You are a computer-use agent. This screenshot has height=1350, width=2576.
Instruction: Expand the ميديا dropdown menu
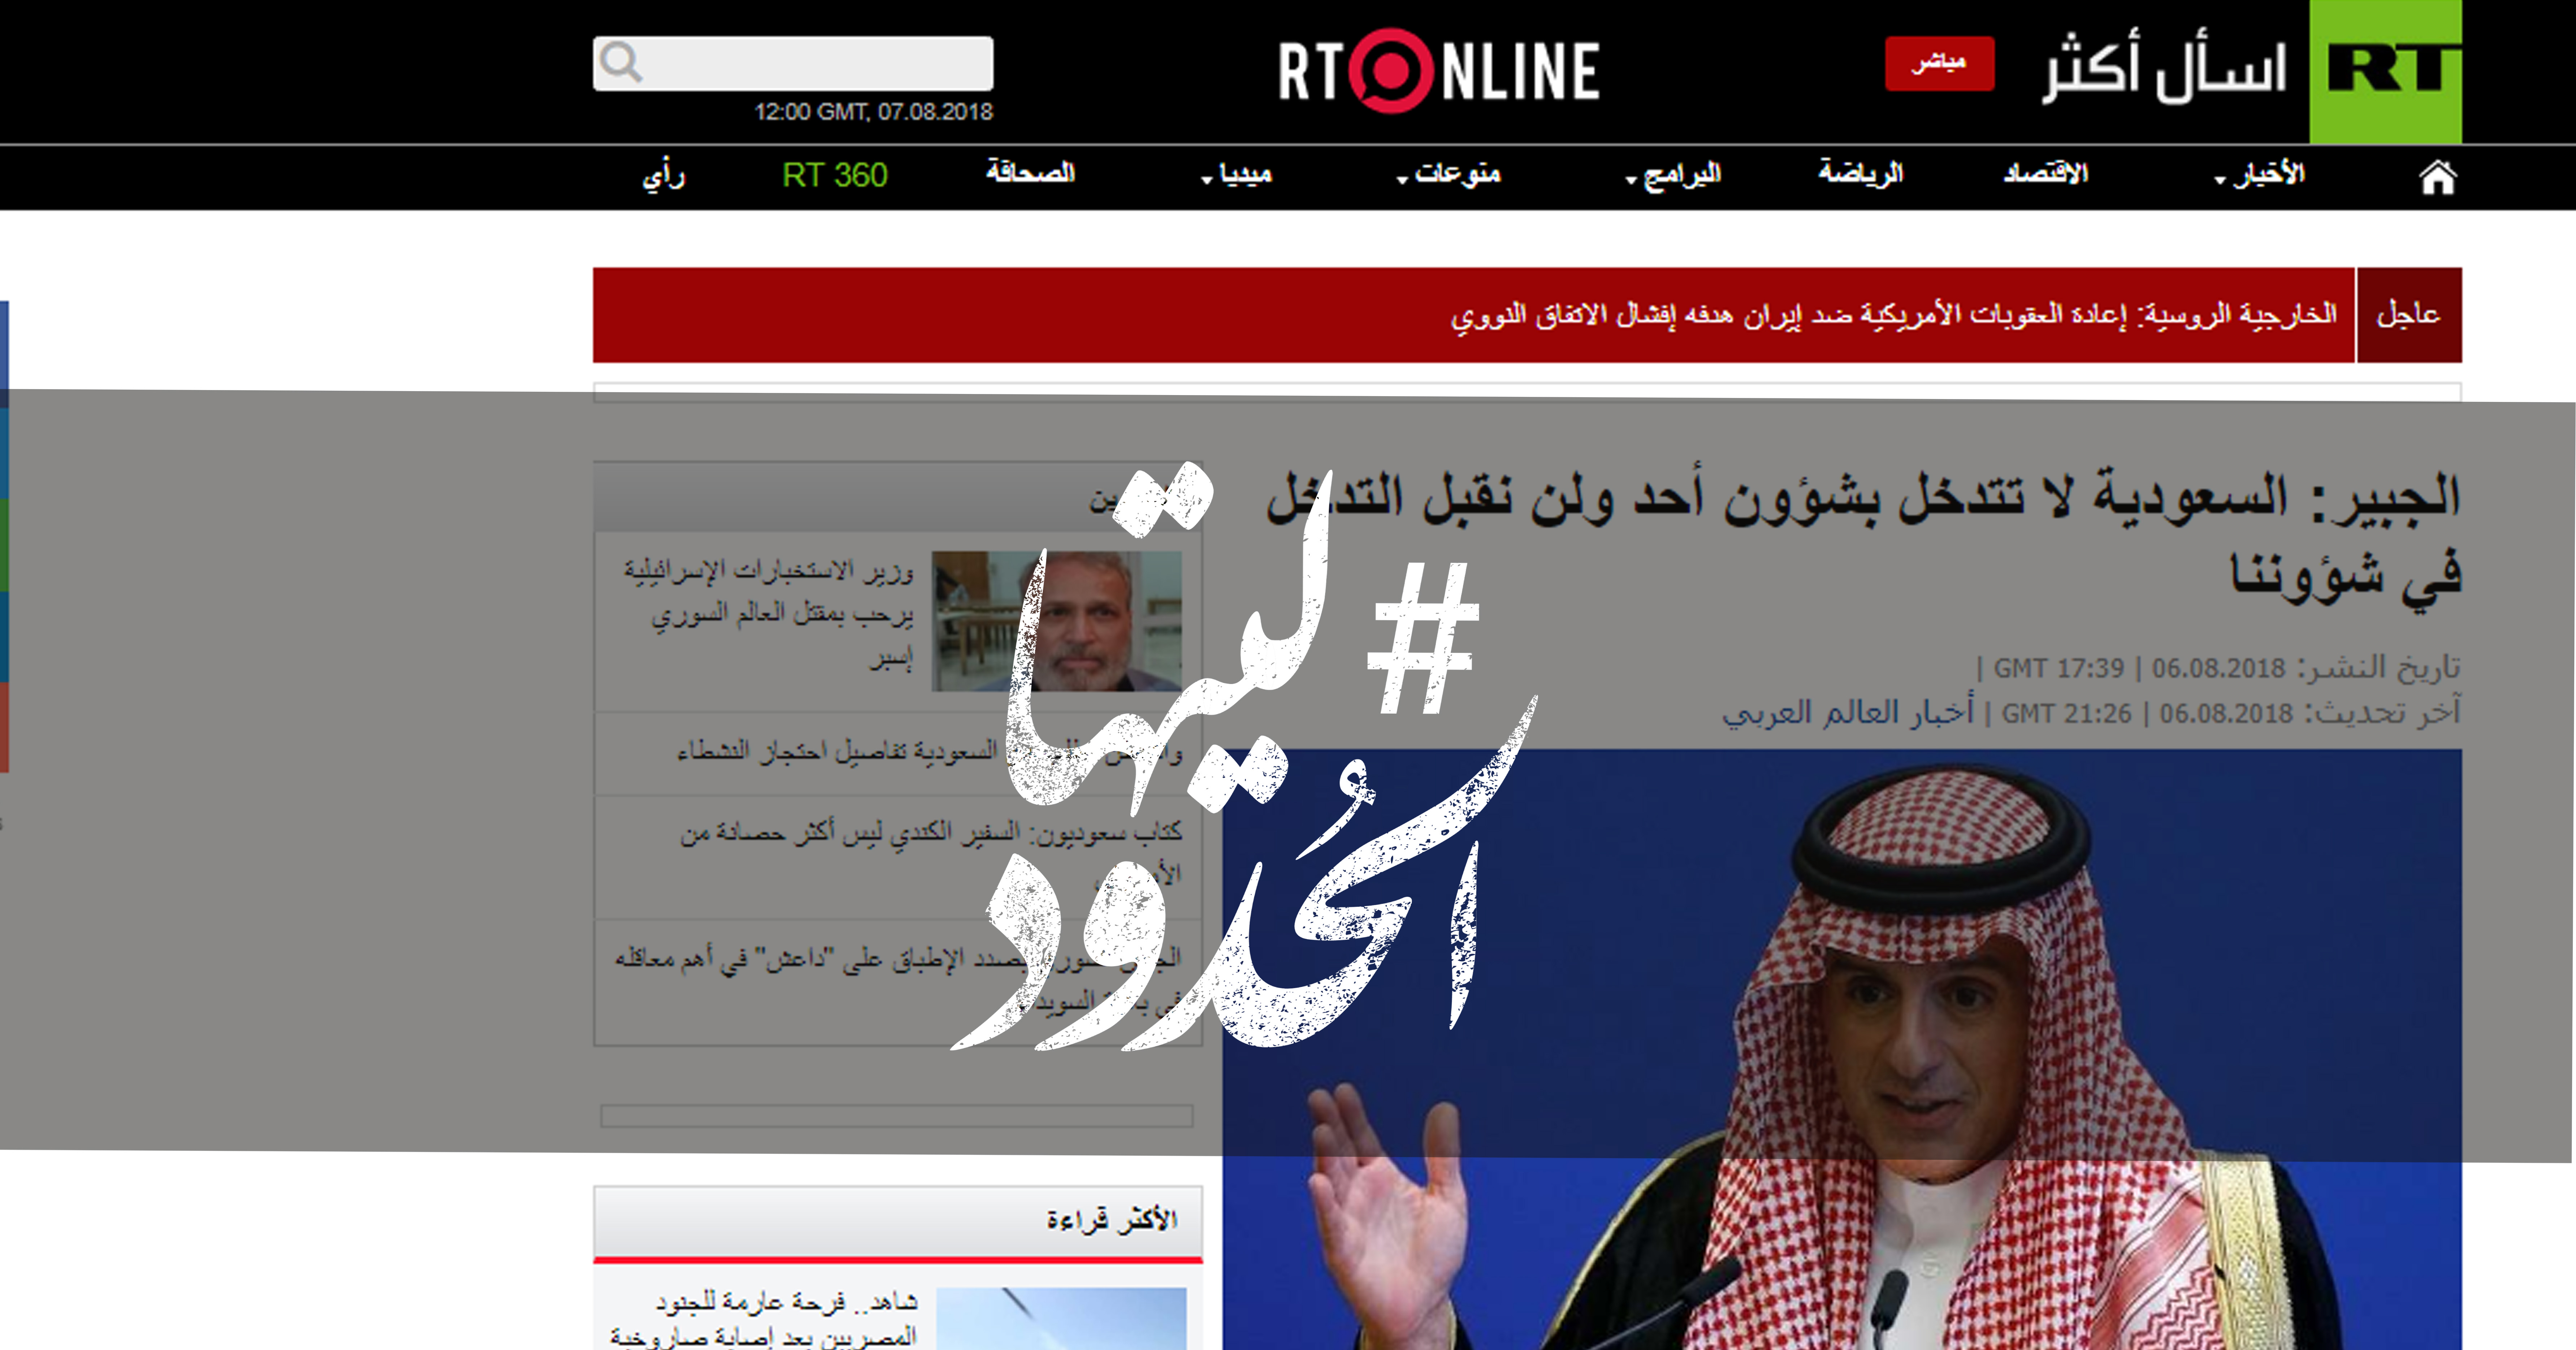[1236, 175]
